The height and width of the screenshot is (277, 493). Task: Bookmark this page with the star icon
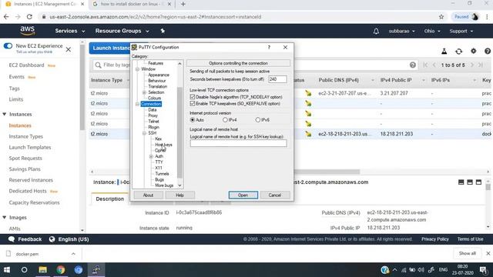pos(441,17)
